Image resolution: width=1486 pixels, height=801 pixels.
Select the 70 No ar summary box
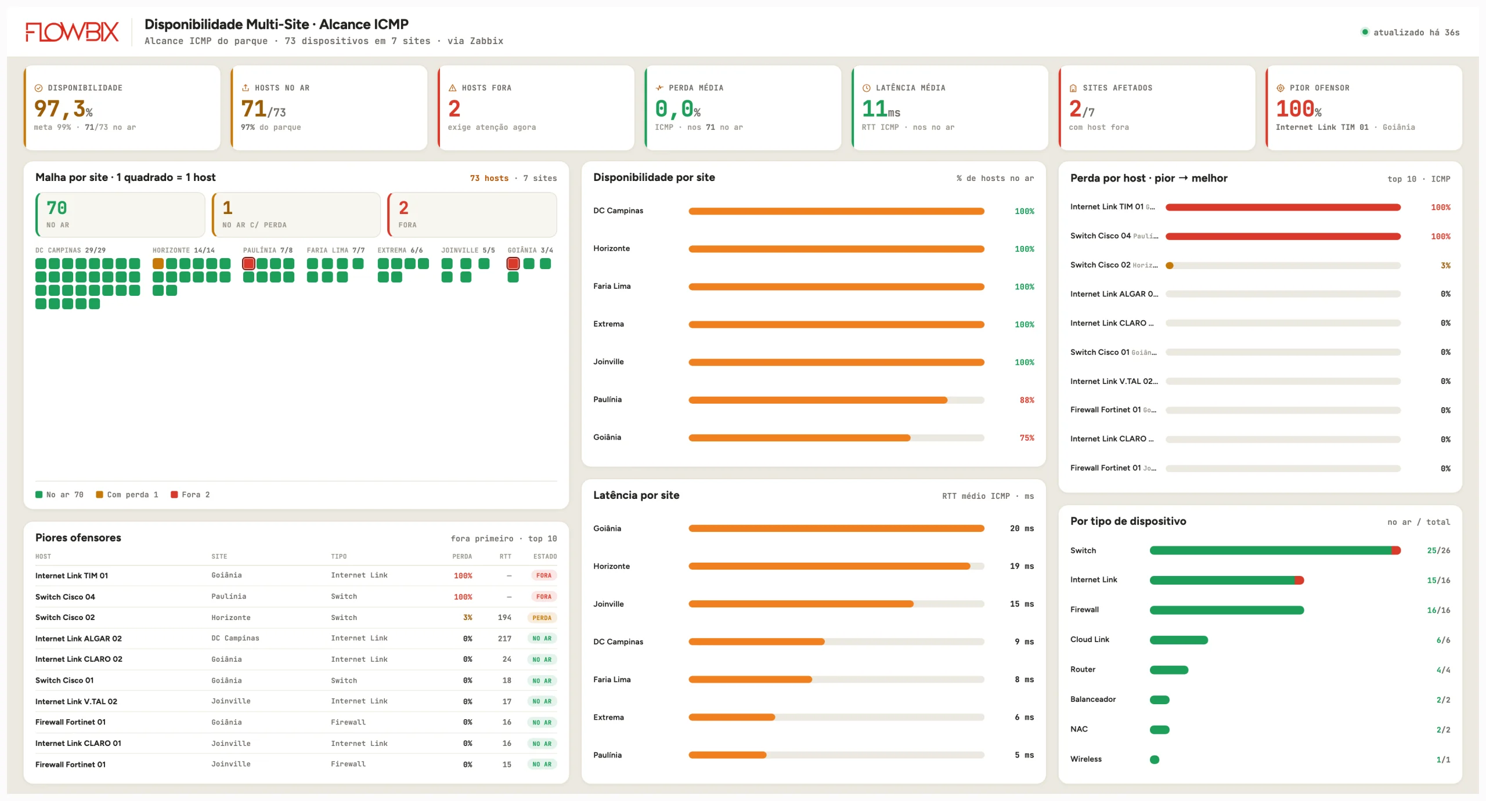[x=120, y=215]
